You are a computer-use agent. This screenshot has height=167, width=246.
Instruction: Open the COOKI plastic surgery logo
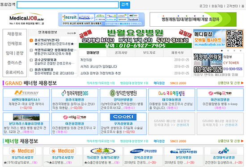click(123, 117)
